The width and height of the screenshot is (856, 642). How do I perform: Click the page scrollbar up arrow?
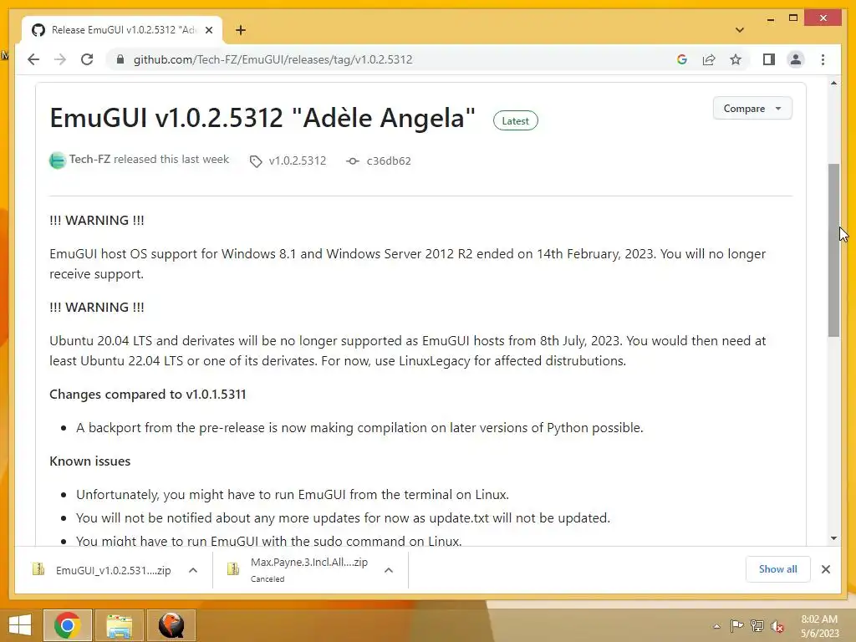tap(833, 83)
